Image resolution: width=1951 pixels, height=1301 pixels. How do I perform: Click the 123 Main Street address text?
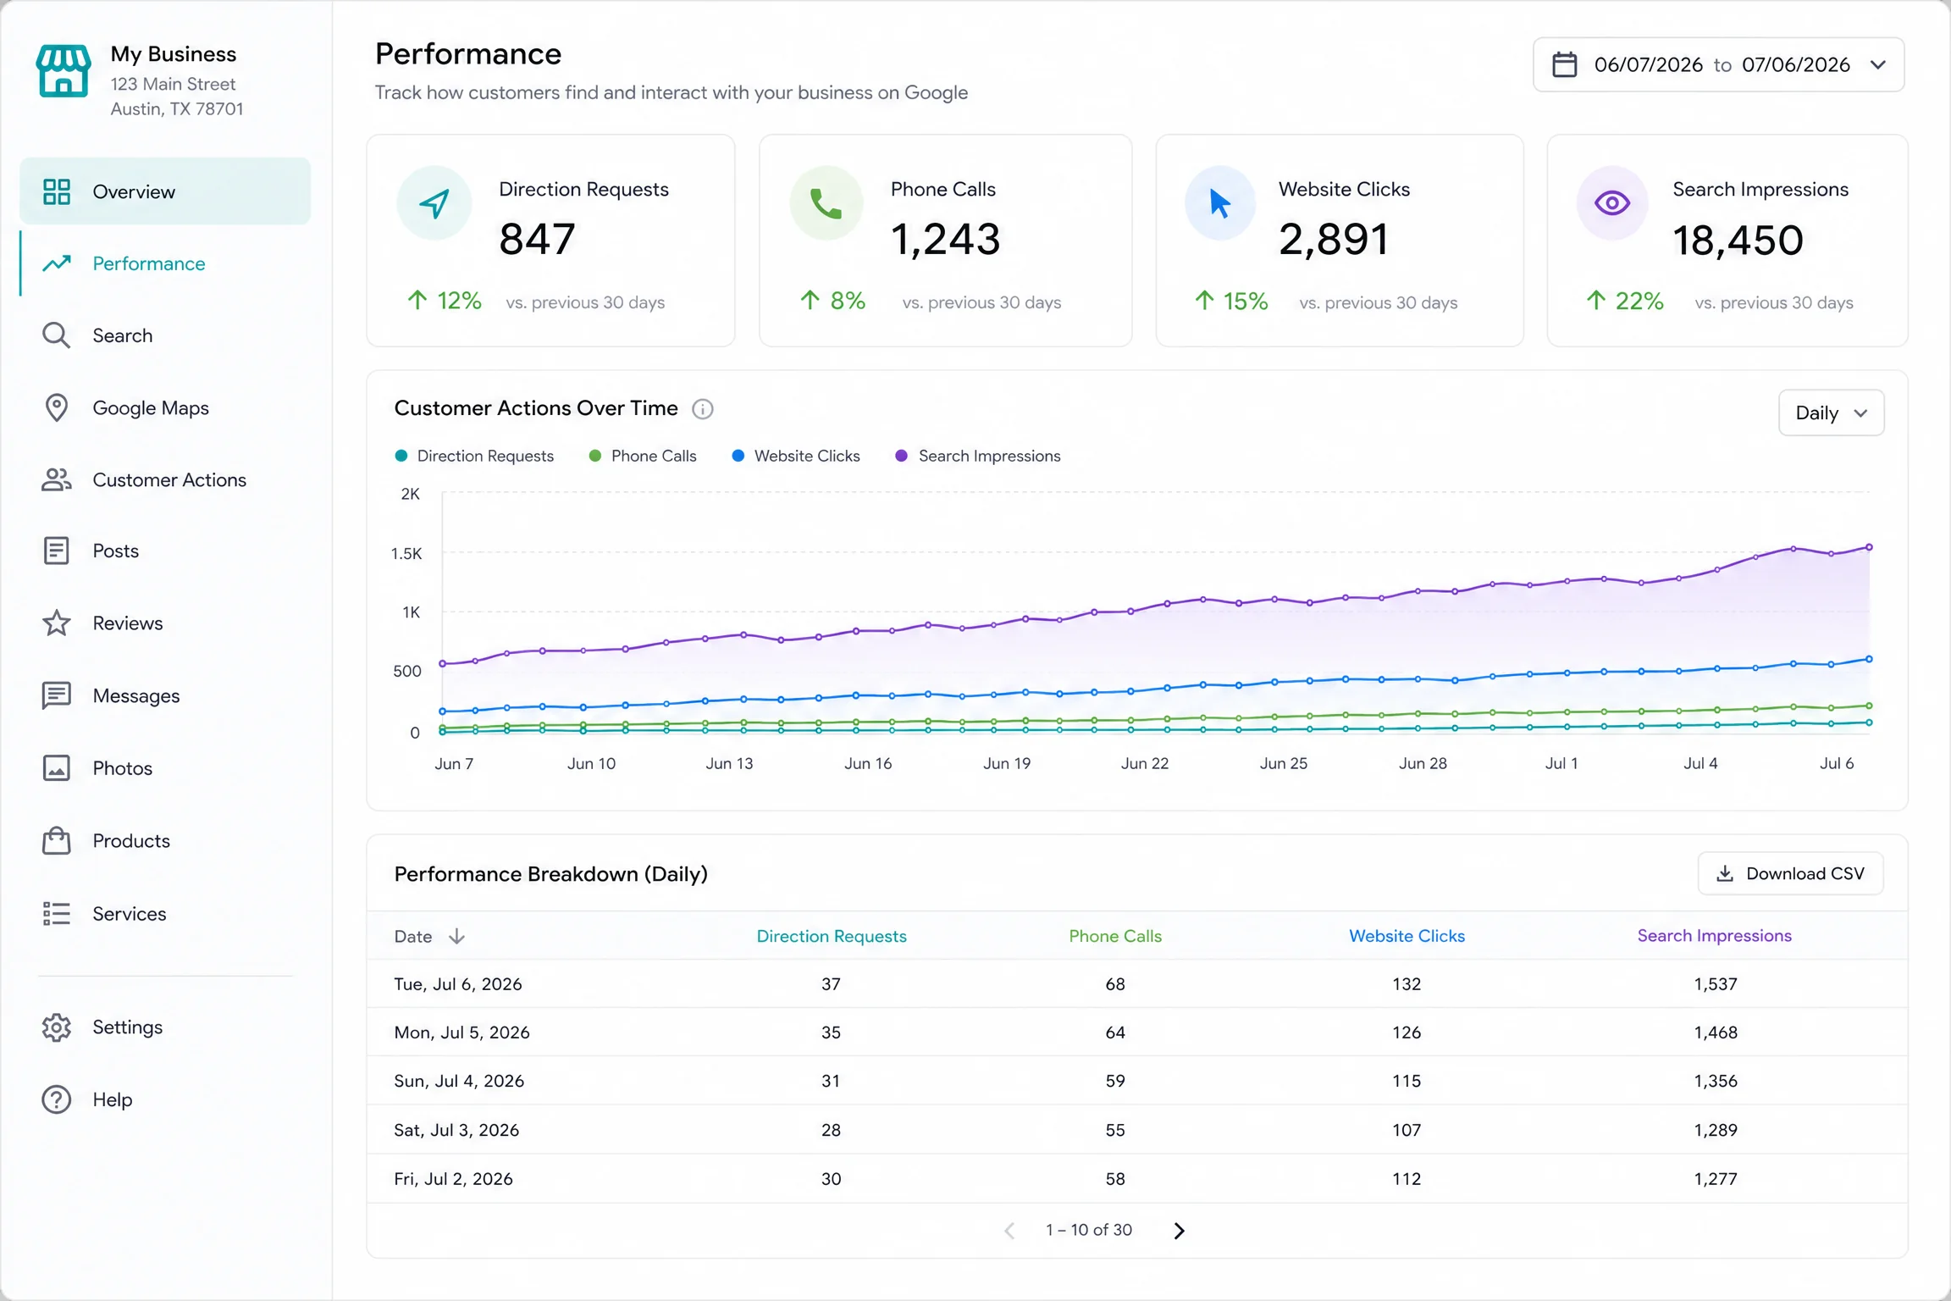[x=173, y=84]
